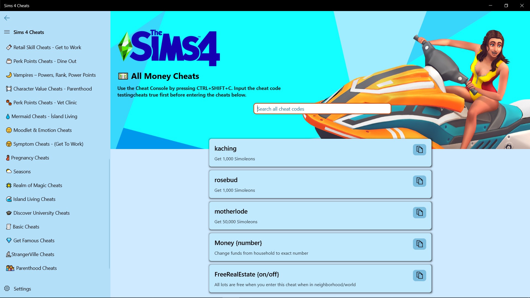Select the Parenthood Cheats menu item
Viewport: 530px width, 298px height.
coord(36,268)
